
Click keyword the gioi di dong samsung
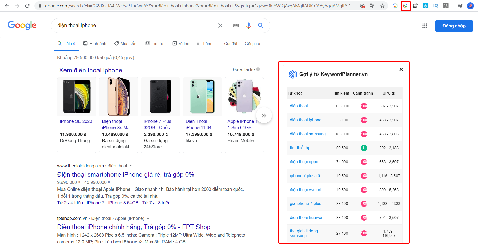[x=304, y=233]
